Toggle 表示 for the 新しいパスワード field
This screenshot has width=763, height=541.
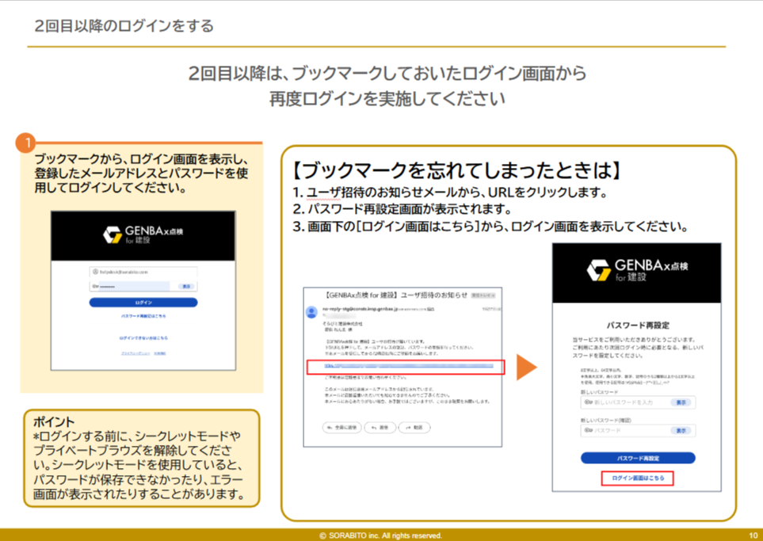coord(680,402)
